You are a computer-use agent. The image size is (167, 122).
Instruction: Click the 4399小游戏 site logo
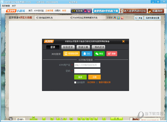pyautogui.click(x=16, y=11)
